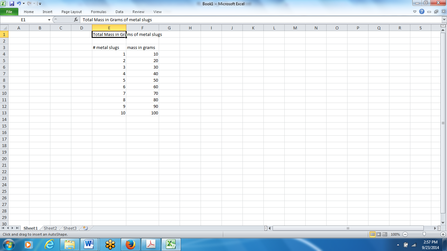
Task: Click Zoom Out minus button in status bar
Action: pyautogui.click(x=405, y=234)
